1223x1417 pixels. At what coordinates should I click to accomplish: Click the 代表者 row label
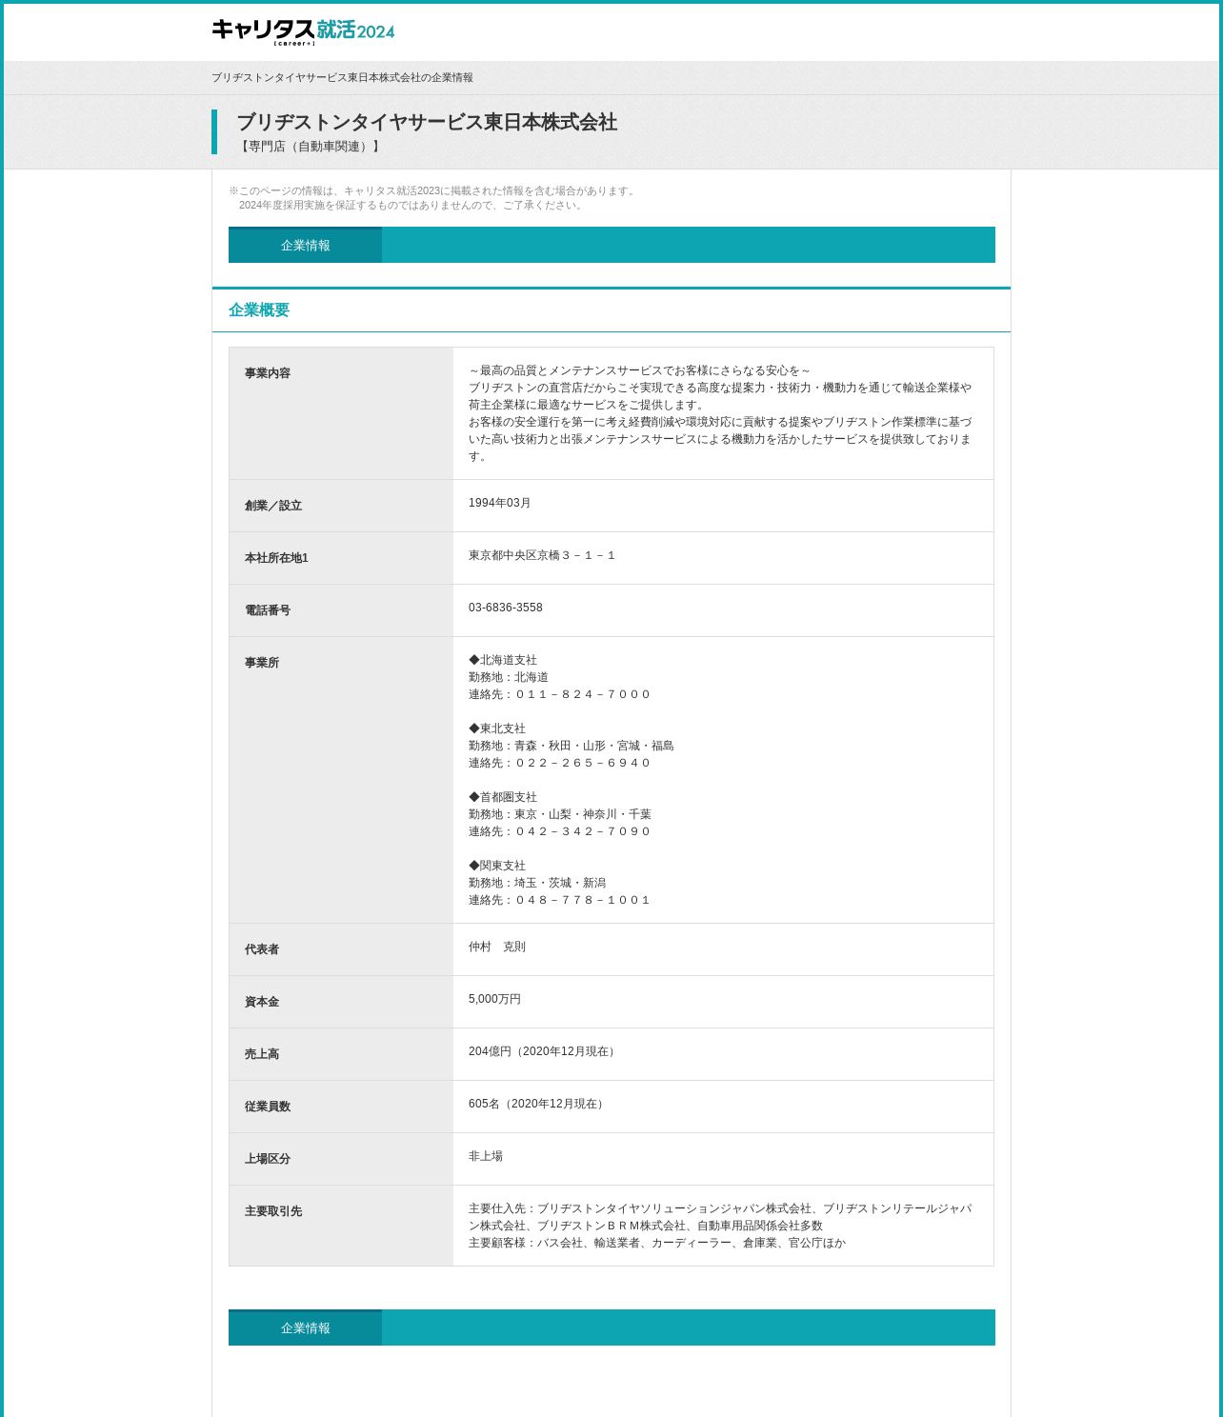pyautogui.click(x=262, y=949)
